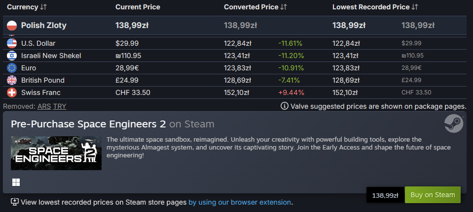Open the Pre-Purchase Space Engineers 2 title
Image resolution: width=473 pixels, height=212 pixels.
(88, 124)
